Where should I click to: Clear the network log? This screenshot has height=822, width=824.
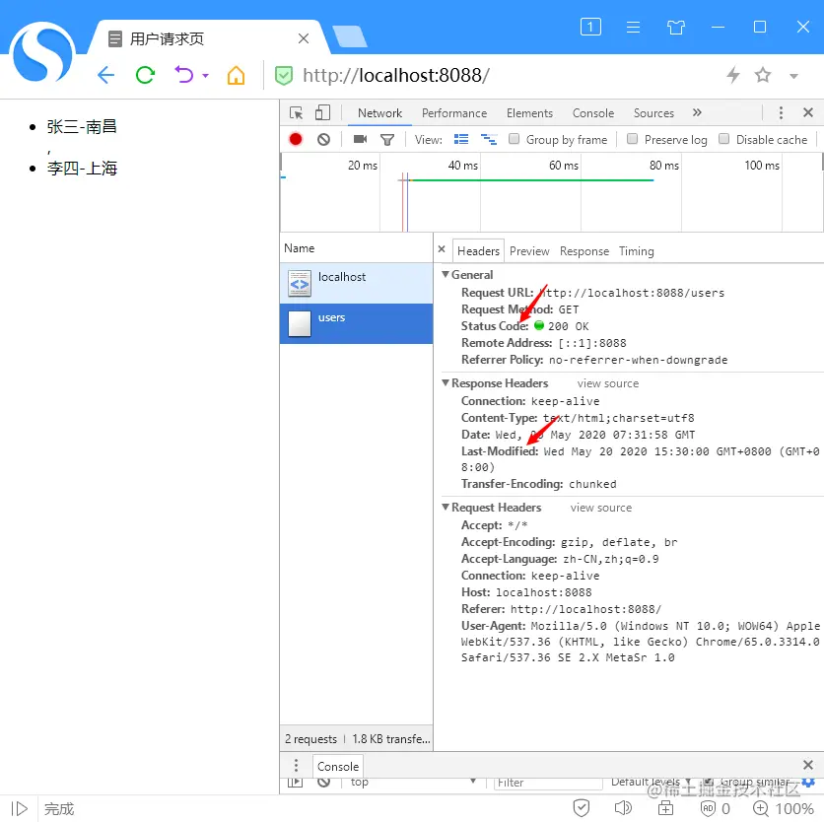[323, 139]
